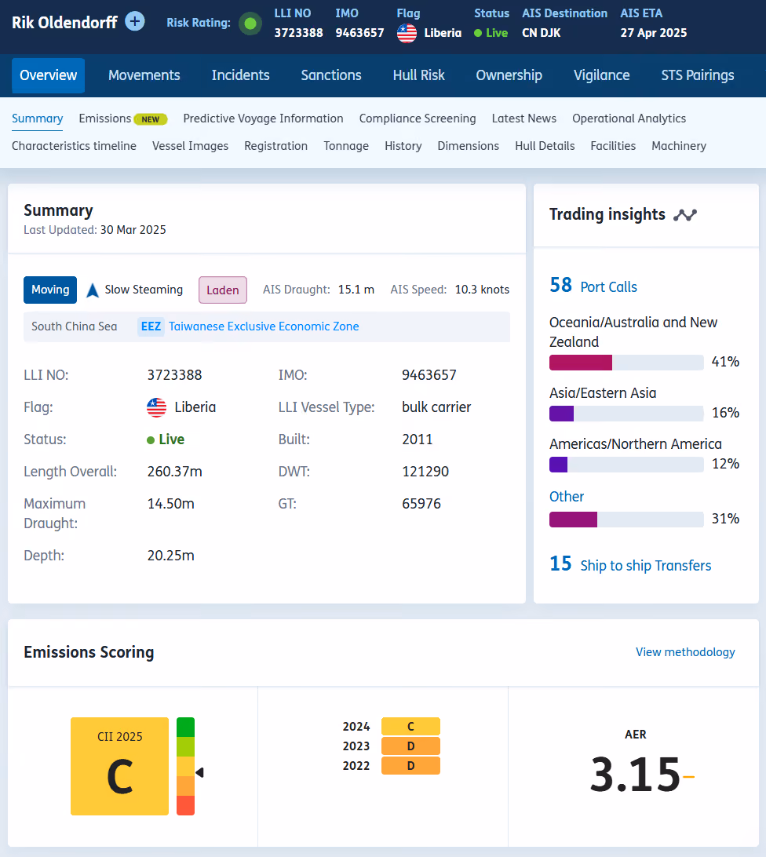
Task: Click the green Live status dot in header
Action: pos(478,33)
